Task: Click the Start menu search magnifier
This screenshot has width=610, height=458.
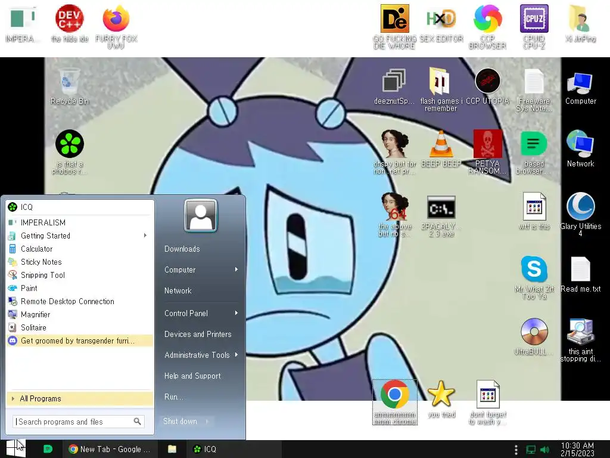Action: click(138, 422)
